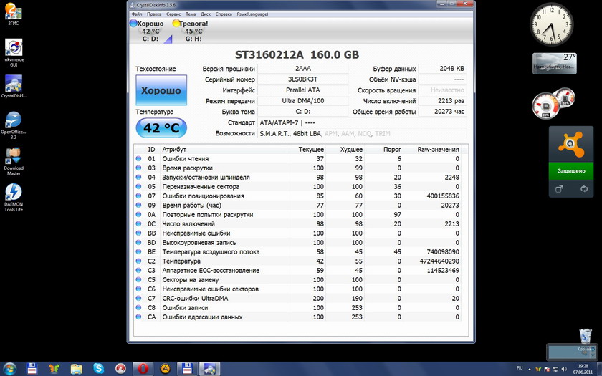Open the Тема menu
Image resolution: width=602 pixels, height=376 pixels.
[x=191, y=14]
